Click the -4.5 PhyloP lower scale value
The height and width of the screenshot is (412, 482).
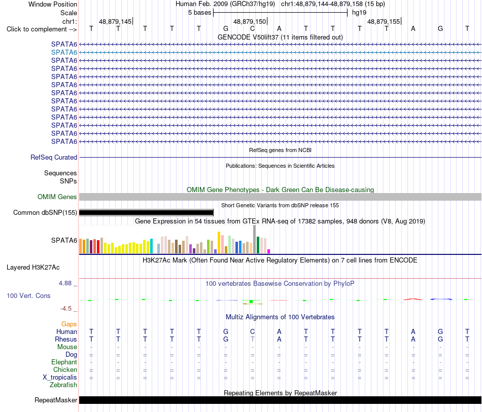pyautogui.click(x=66, y=309)
